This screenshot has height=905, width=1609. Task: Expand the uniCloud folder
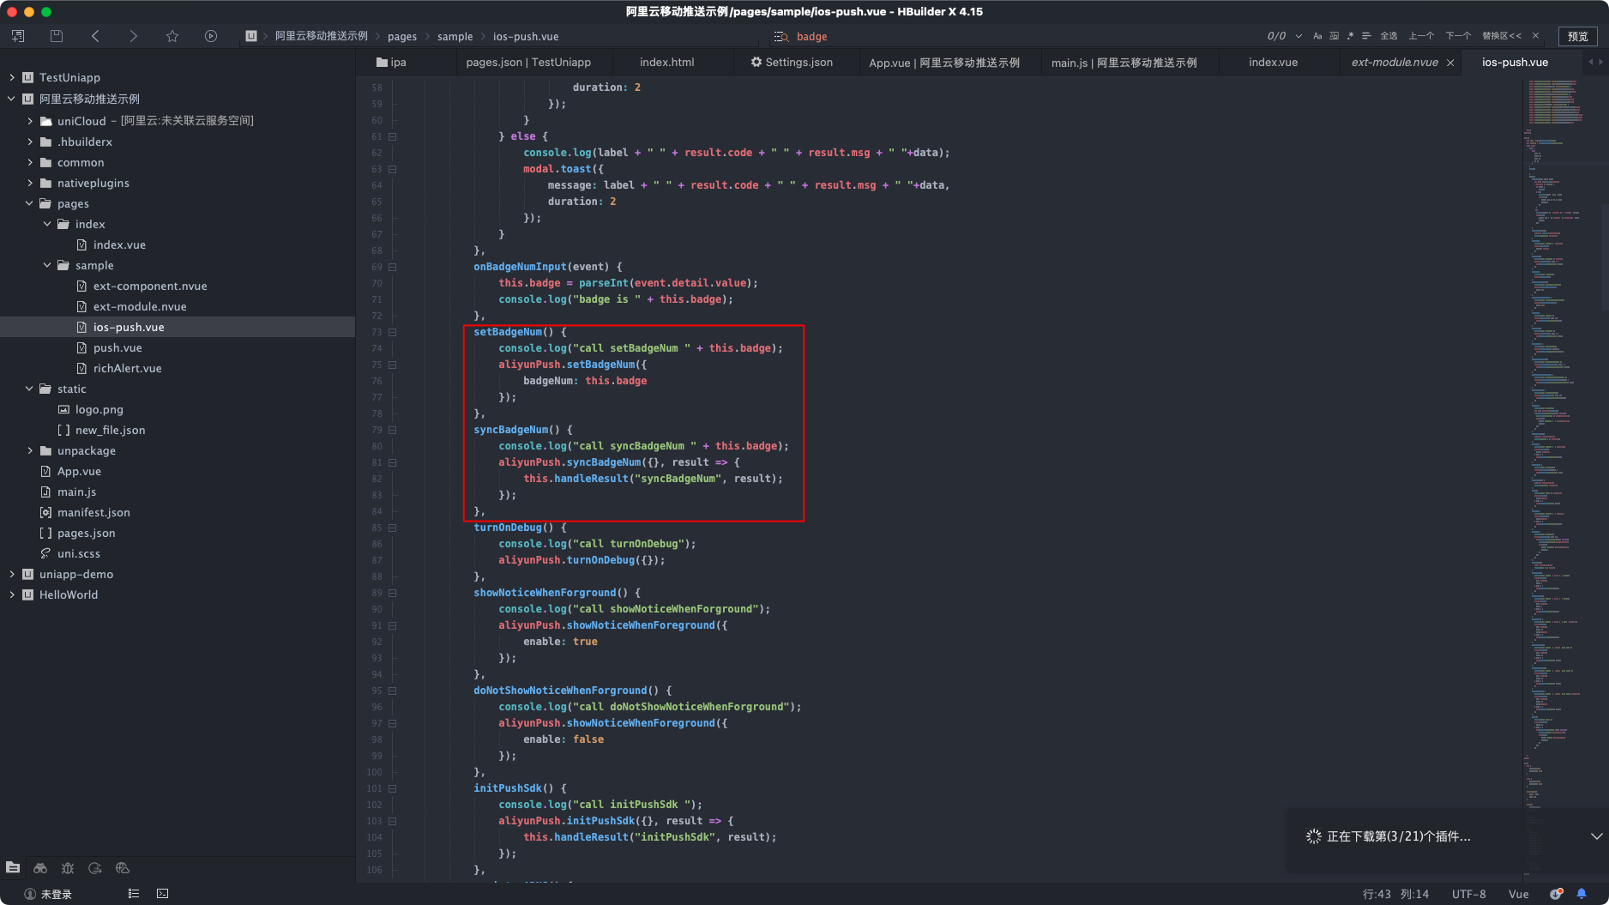pyautogui.click(x=30, y=121)
